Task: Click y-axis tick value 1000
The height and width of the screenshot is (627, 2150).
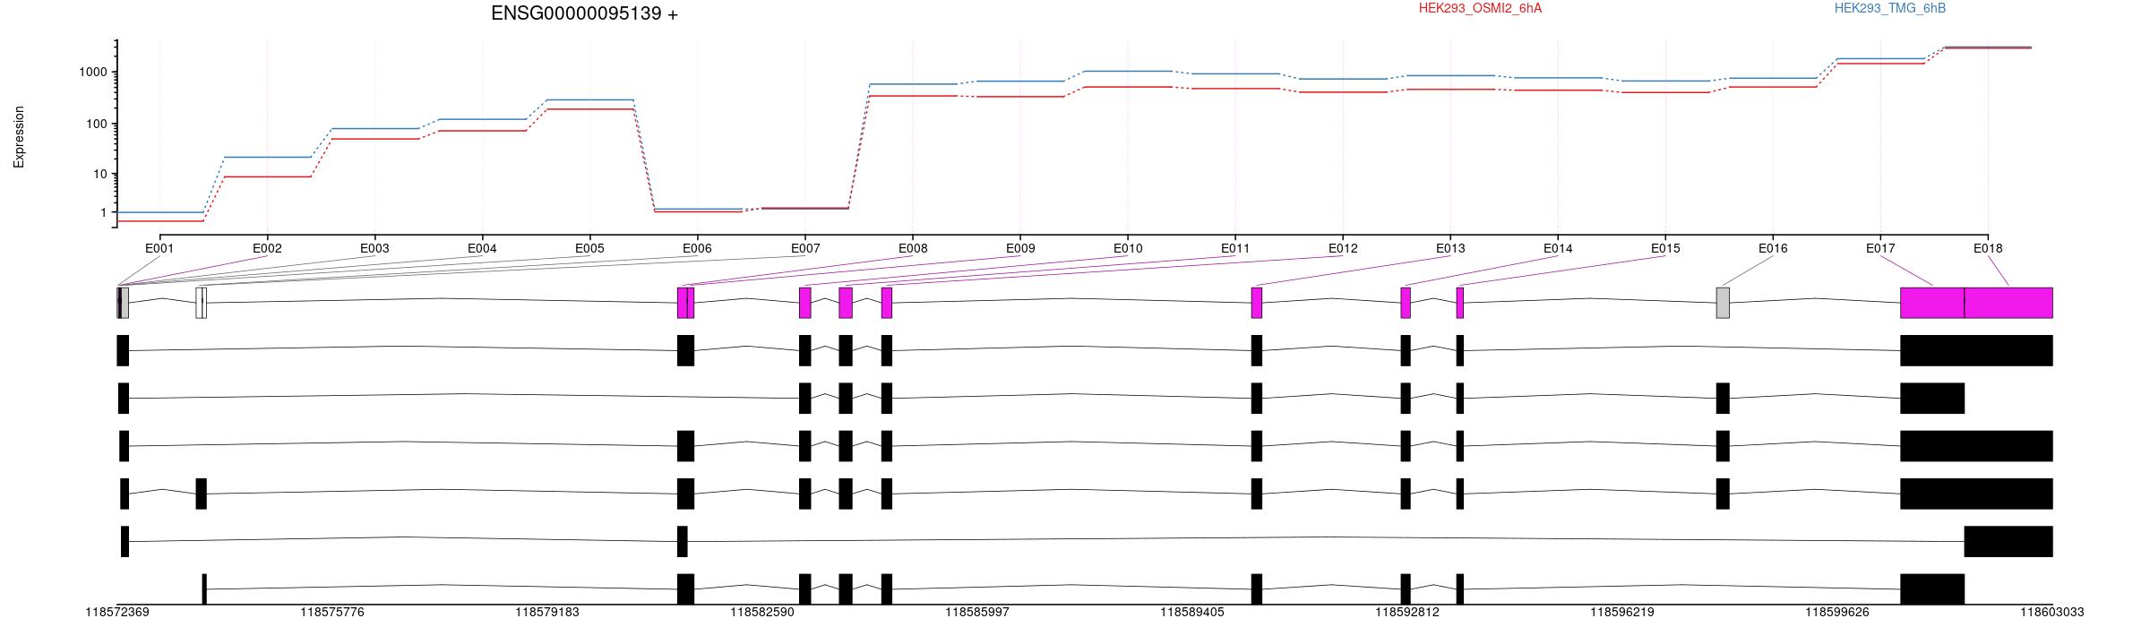Action: [x=94, y=72]
